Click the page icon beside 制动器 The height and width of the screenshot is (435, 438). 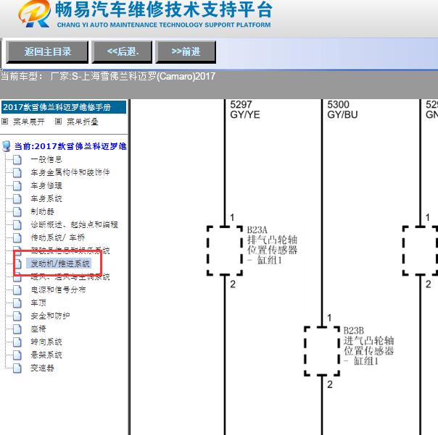click(17, 211)
